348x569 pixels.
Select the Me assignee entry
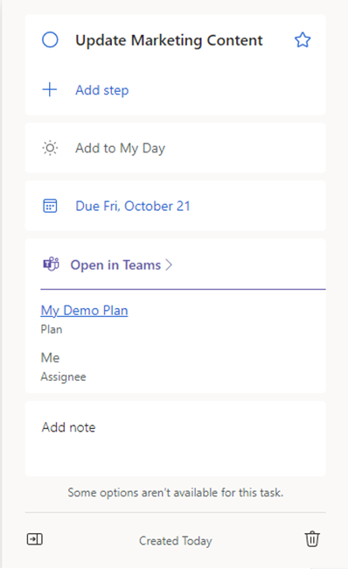(50, 358)
